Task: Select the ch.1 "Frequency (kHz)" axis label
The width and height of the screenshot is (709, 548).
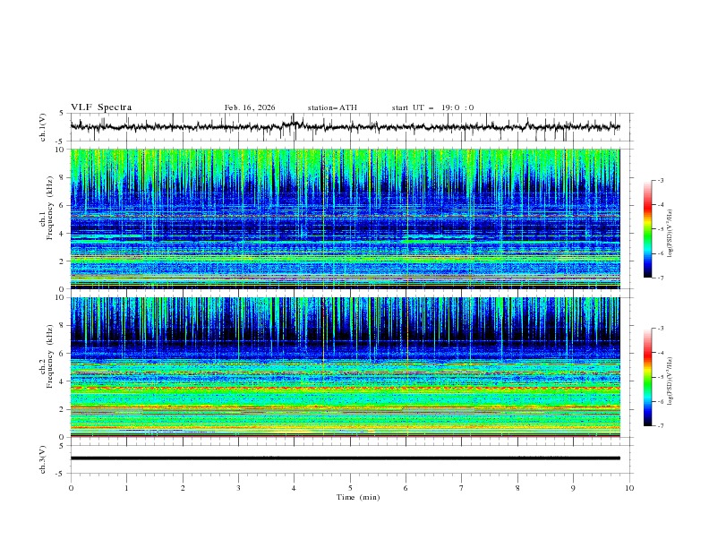Action: coord(50,207)
